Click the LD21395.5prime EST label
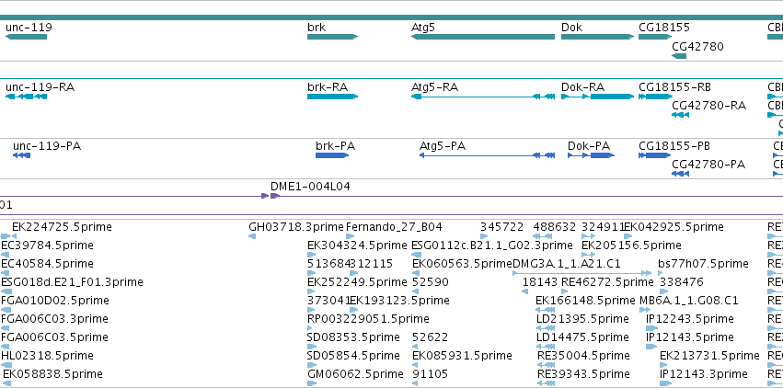Image resolution: width=783 pixels, height=388 pixels. tap(582, 319)
